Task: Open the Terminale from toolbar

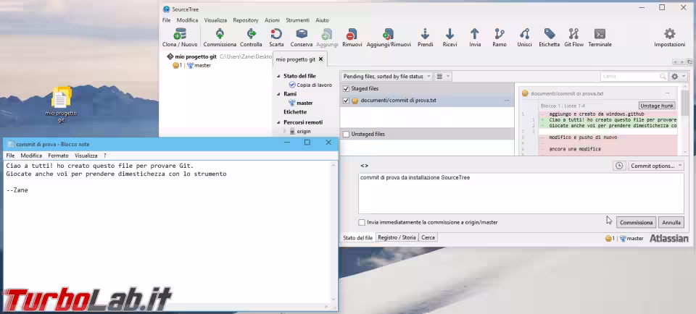Action: click(x=600, y=34)
